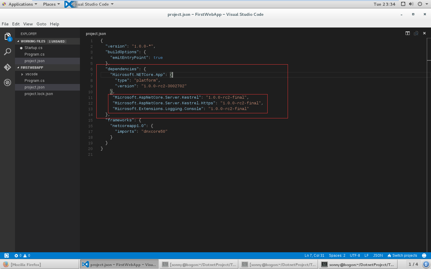
Task: Click the status bar errors count icon
Action: pyautogui.click(x=16, y=256)
